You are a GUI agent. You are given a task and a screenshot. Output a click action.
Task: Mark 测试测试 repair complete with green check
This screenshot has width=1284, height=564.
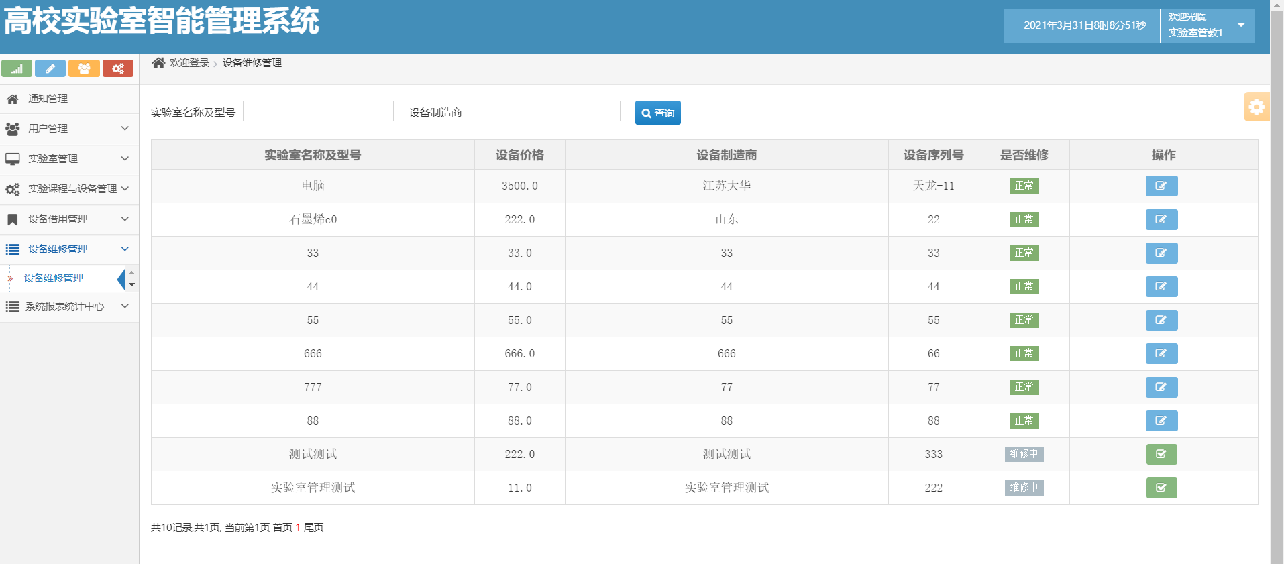[1161, 454]
